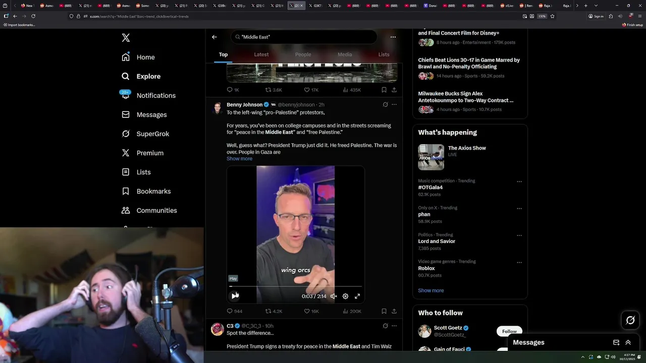
Task: Open C3 profile name
Action: pyautogui.click(x=230, y=326)
